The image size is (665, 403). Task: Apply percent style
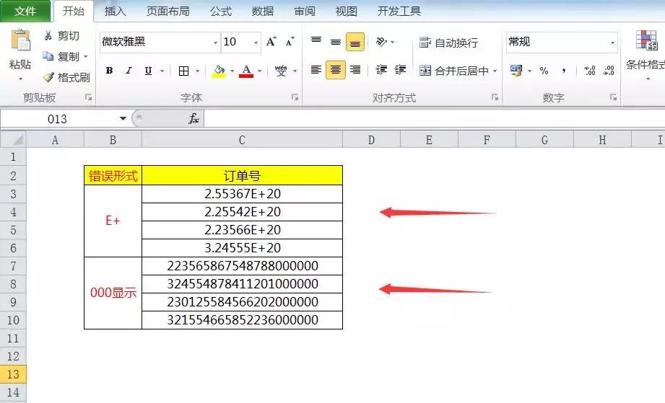click(x=544, y=71)
